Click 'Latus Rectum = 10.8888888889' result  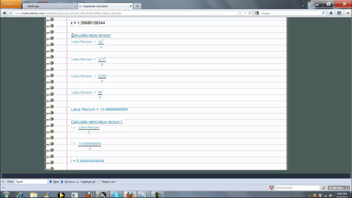click(x=99, y=109)
